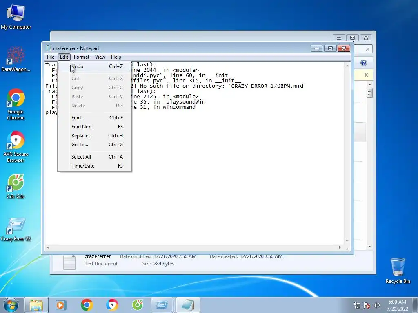Open the DataWagon desktop shortcut
This screenshot has width=418, height=313.
16,59
